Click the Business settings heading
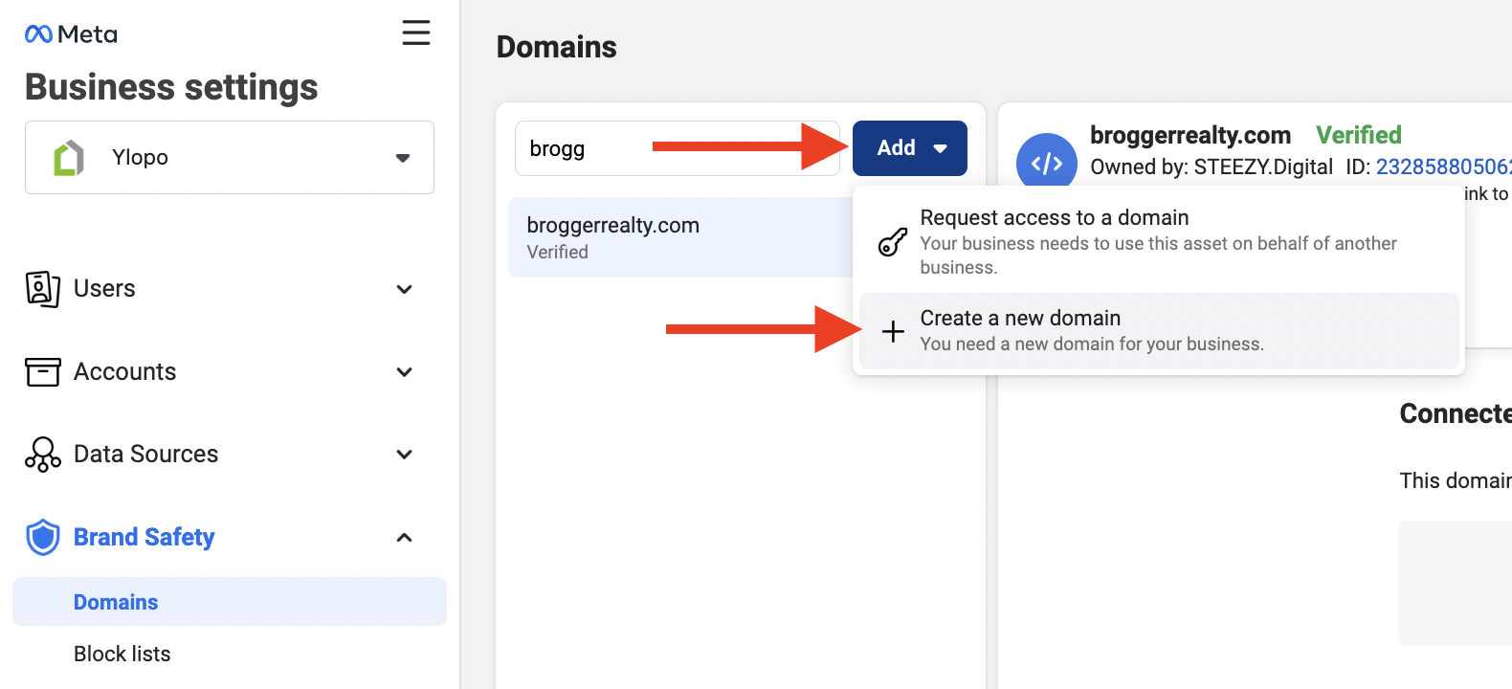Image resolution: width=1512 pixels, height=689 pixels. (x=171, y=87)
